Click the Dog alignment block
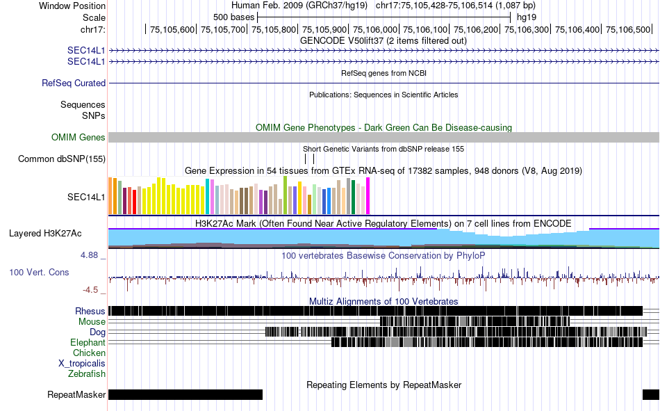 456,332
